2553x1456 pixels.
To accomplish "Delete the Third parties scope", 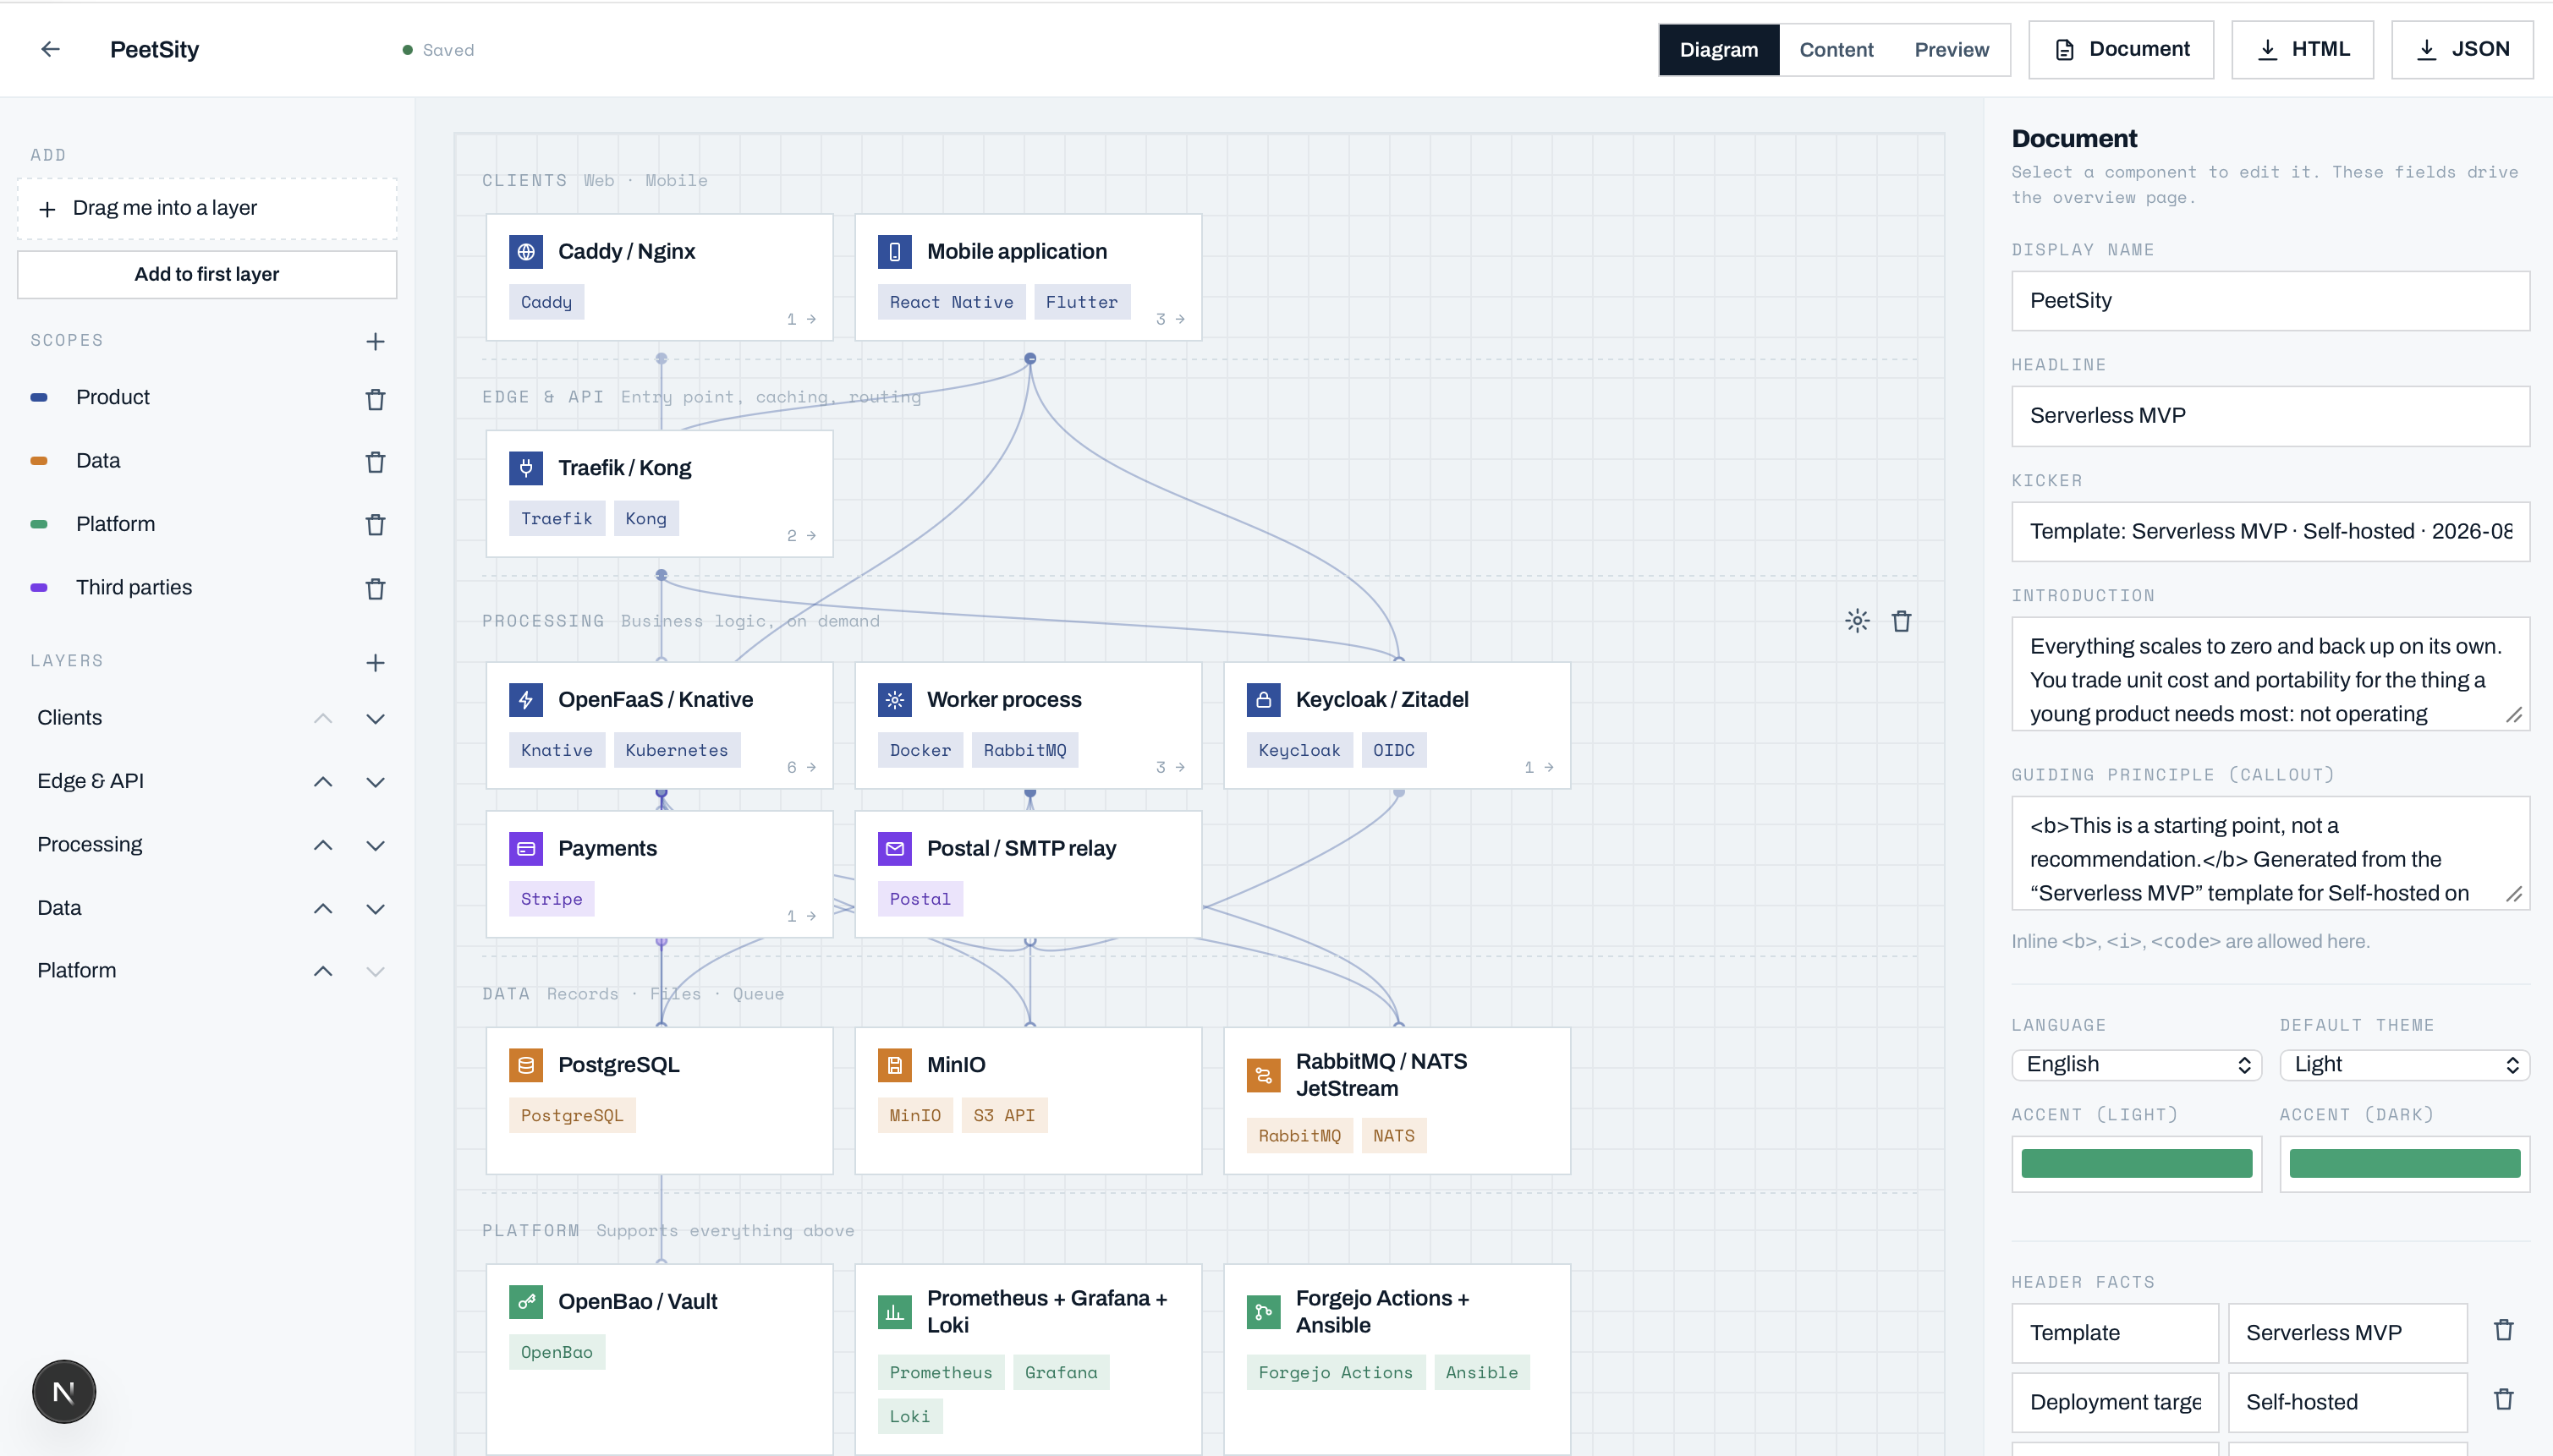I will (x=375, y=589).
